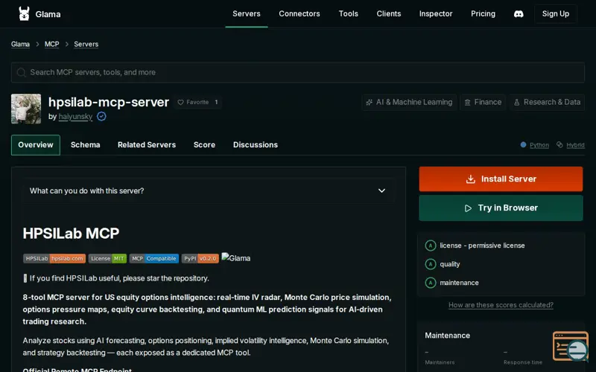Click the download icon in Install Server
The image size is (596, 372).
pos(471,179)
